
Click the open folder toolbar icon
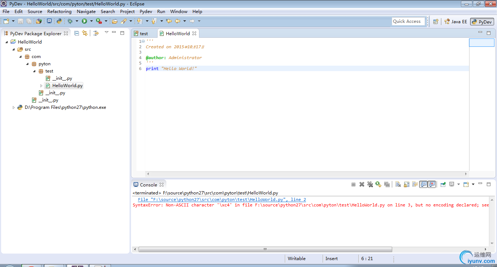point(115,21)
